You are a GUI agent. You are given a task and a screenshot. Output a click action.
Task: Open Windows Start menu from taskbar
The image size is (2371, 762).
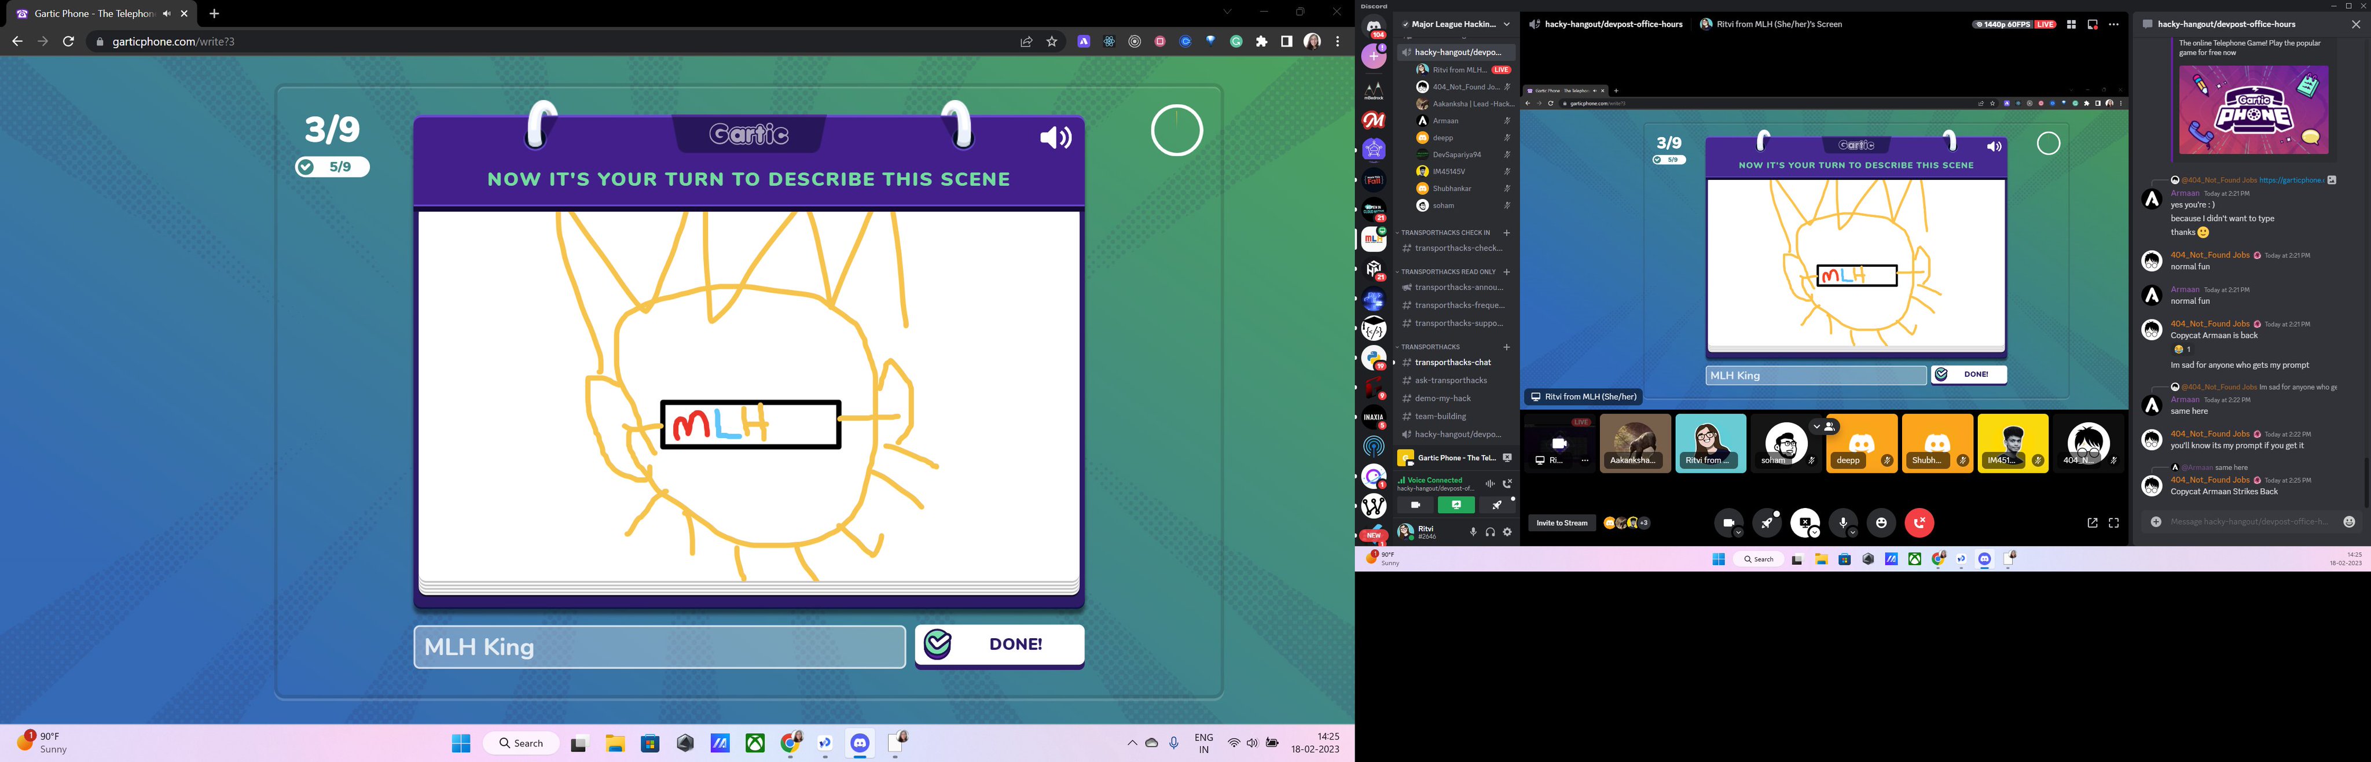(x=461, y=743)
